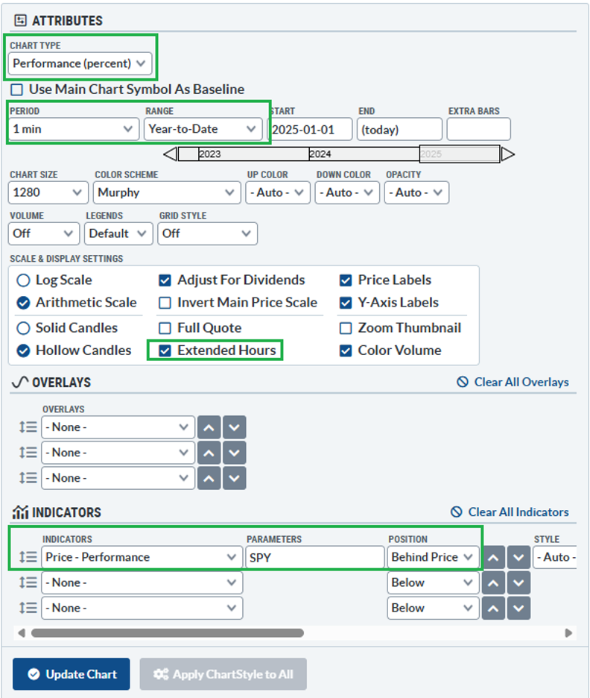
Task: Move the Price - Performance indicator up
Action: [493, 557]
